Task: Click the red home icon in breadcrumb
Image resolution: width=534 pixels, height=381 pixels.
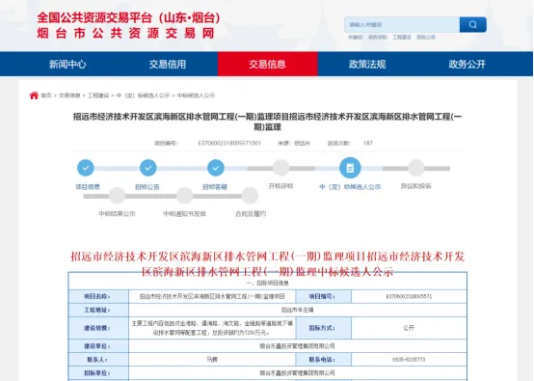Action: click(34, 95)
